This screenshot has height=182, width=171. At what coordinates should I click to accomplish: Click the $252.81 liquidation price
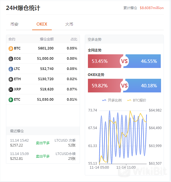pos(17,159)
